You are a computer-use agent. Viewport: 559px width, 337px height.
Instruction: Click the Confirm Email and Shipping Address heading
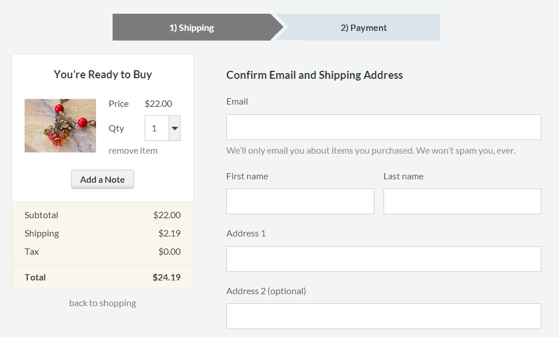(x=314, y=75)
